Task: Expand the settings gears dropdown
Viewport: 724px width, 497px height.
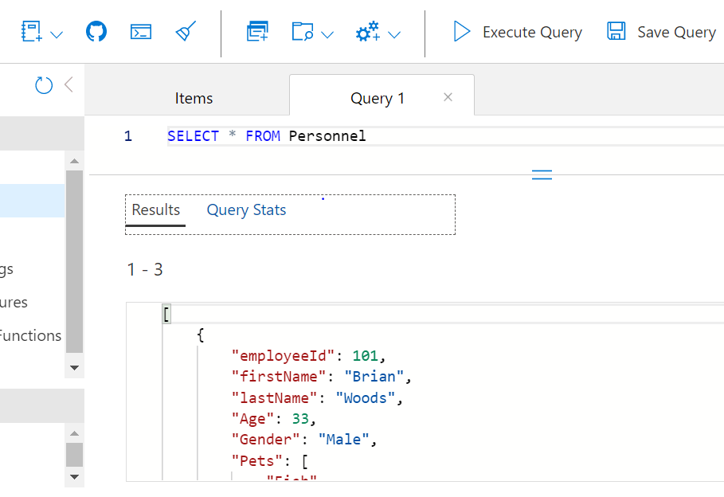Action: click(393, 34)
